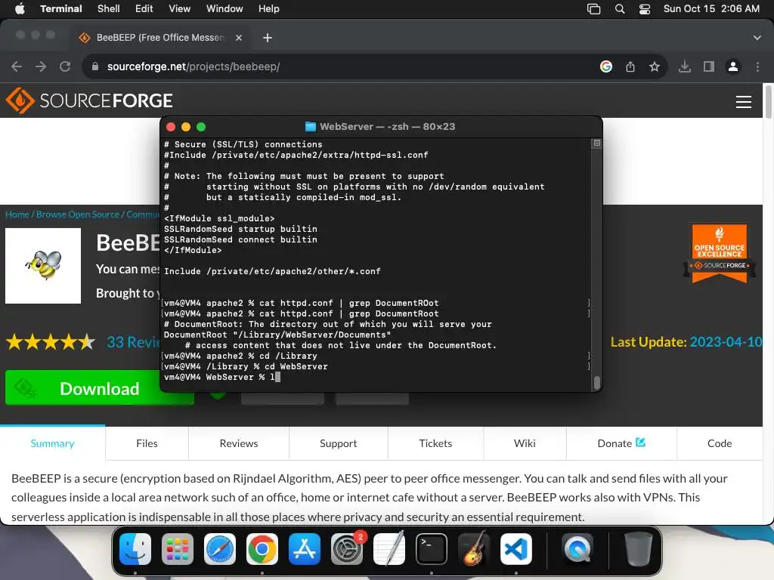Follow the Home breadcrumb link
Viewport: 774px width, 580px height.
pos(17,214)
